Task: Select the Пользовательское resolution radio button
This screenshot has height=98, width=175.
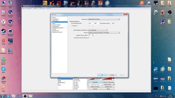Action: pyautogui.click(x=72, y=23)
